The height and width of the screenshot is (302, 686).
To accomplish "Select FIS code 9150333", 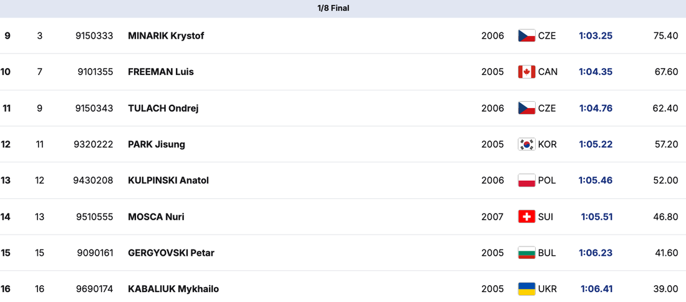I will coord(94,36).
